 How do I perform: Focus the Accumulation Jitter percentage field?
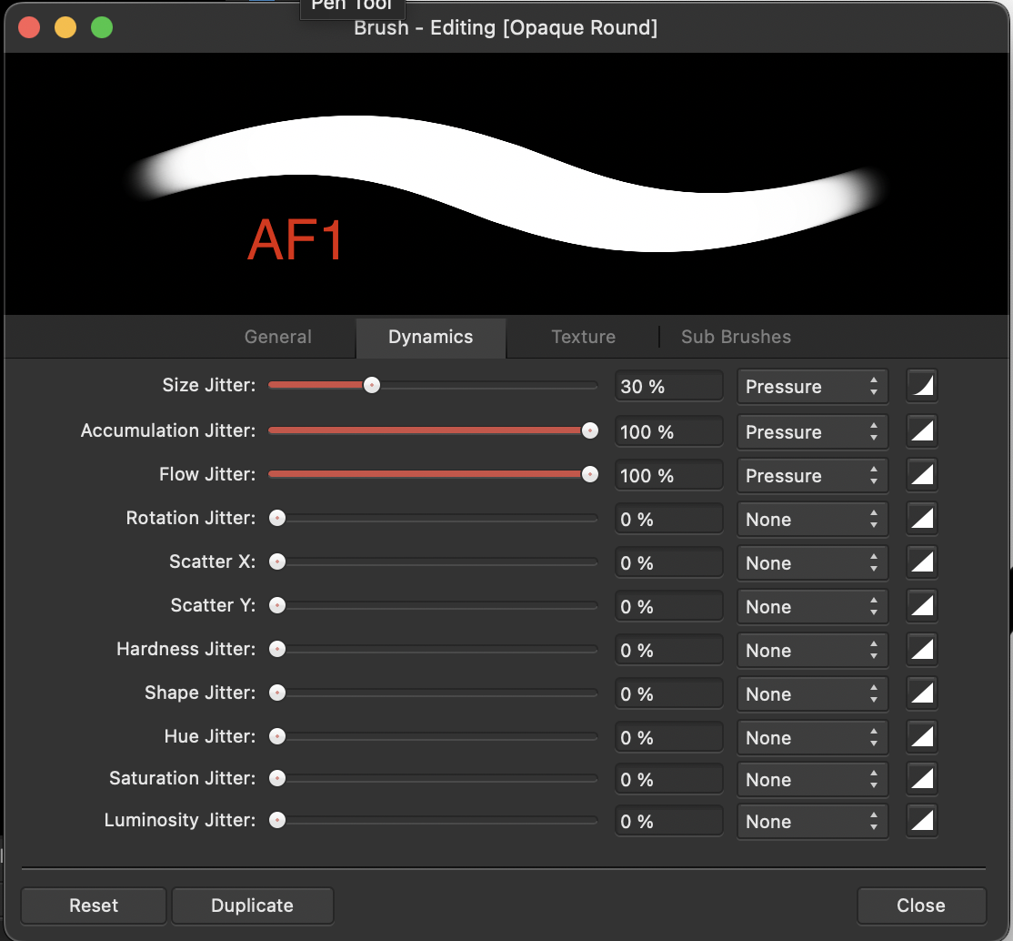[x=668, y=431]
